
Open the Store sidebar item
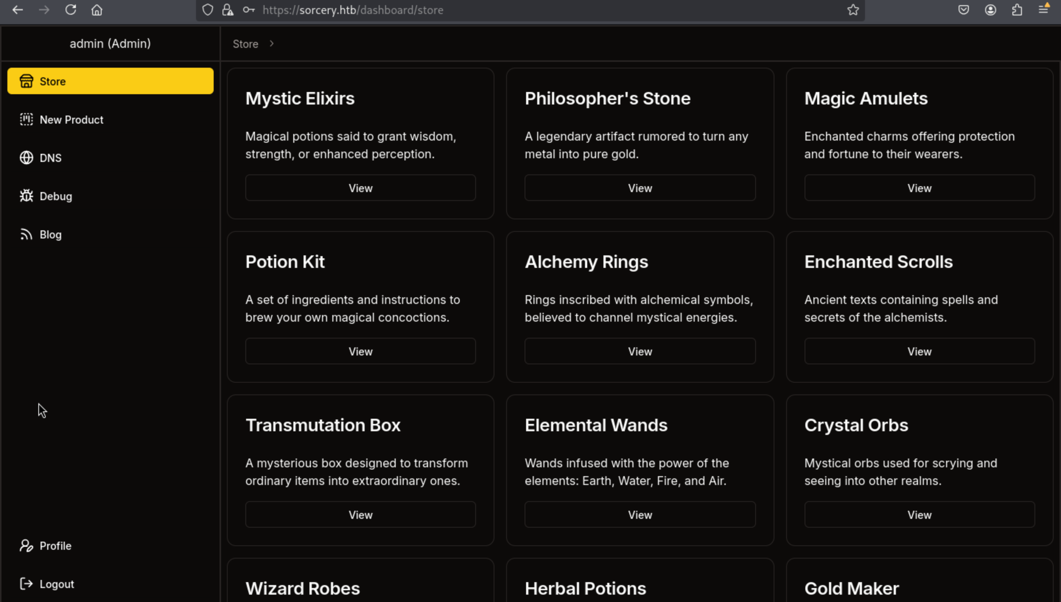111,81
